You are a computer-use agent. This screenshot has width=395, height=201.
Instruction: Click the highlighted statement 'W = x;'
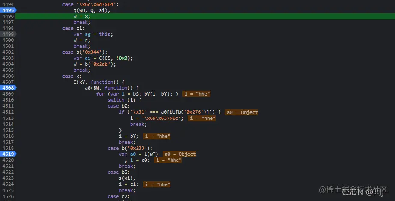point(82,16)
